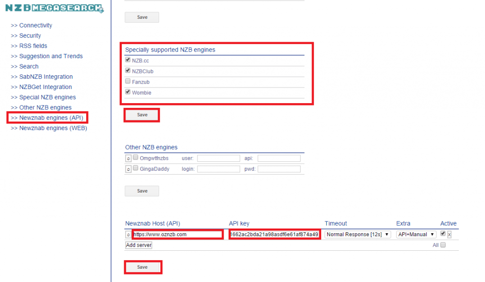
Task: Toggle the Active checkbox for the oznzb server
Action: pos(443,233)
